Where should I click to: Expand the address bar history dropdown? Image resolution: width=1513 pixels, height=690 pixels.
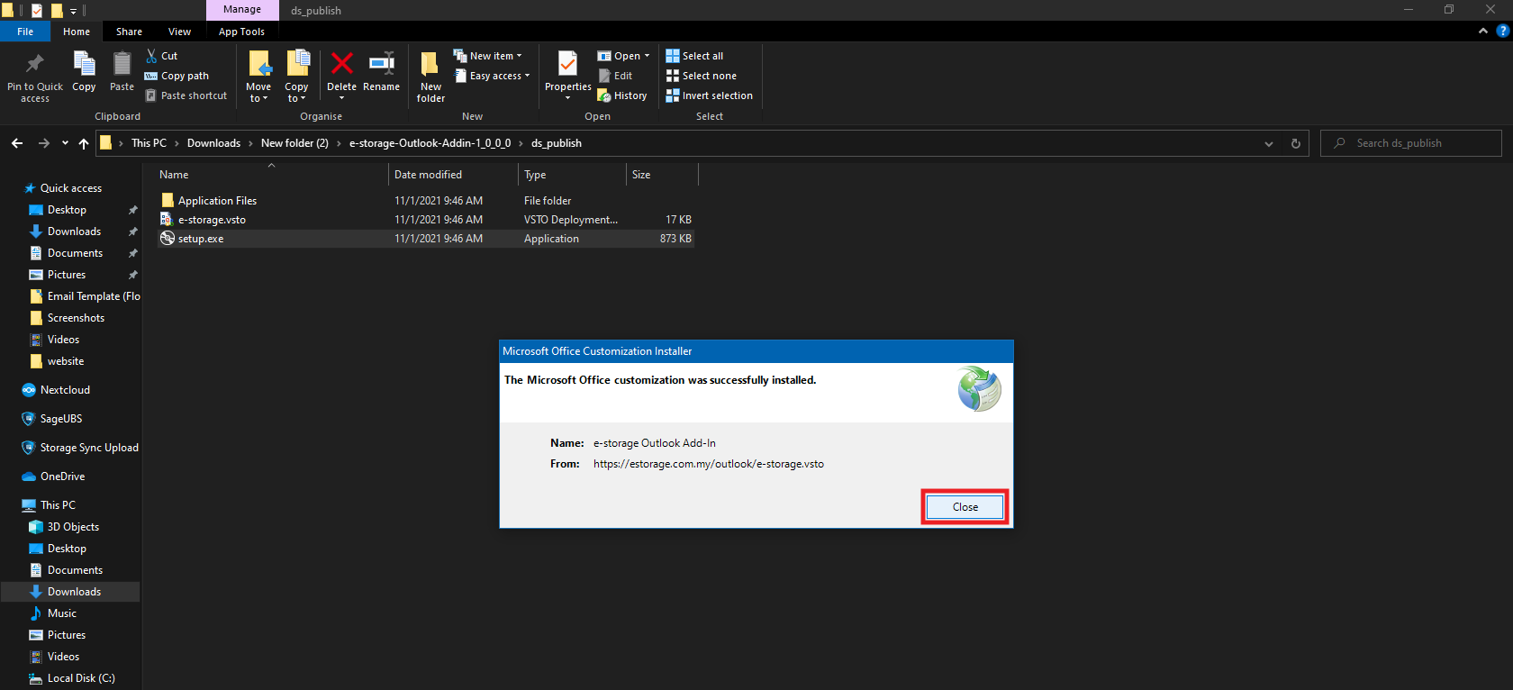point(1269,143)
